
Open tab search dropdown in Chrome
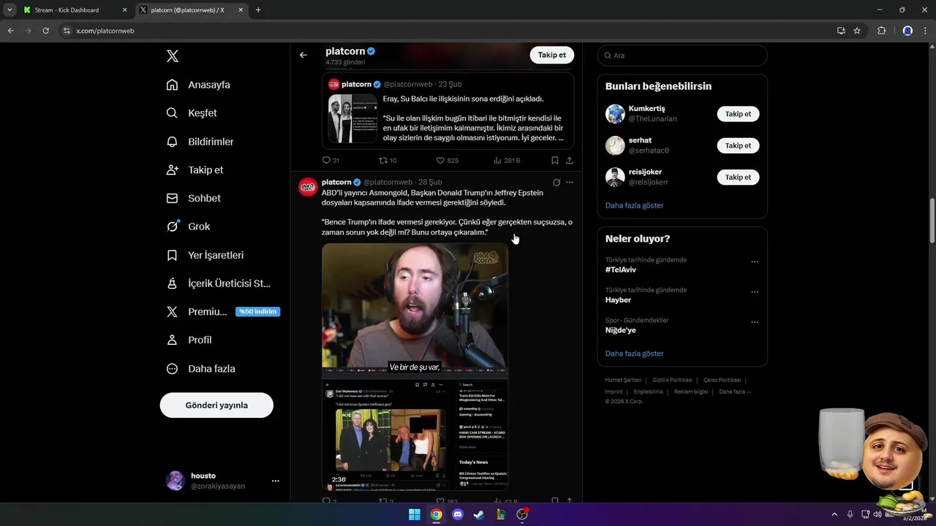9,10
